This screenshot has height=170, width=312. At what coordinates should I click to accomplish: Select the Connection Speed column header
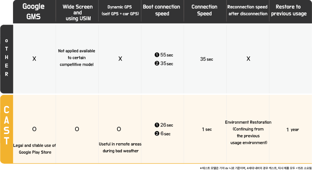click(x=204, y=10)
